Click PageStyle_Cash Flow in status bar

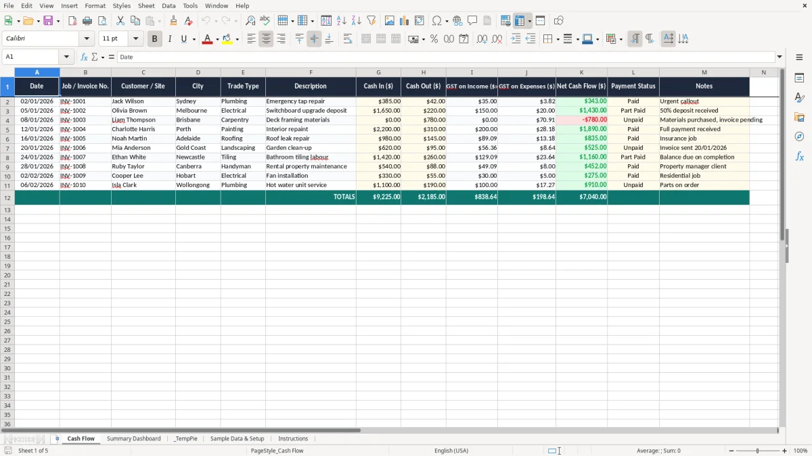(x=277, y=451)
